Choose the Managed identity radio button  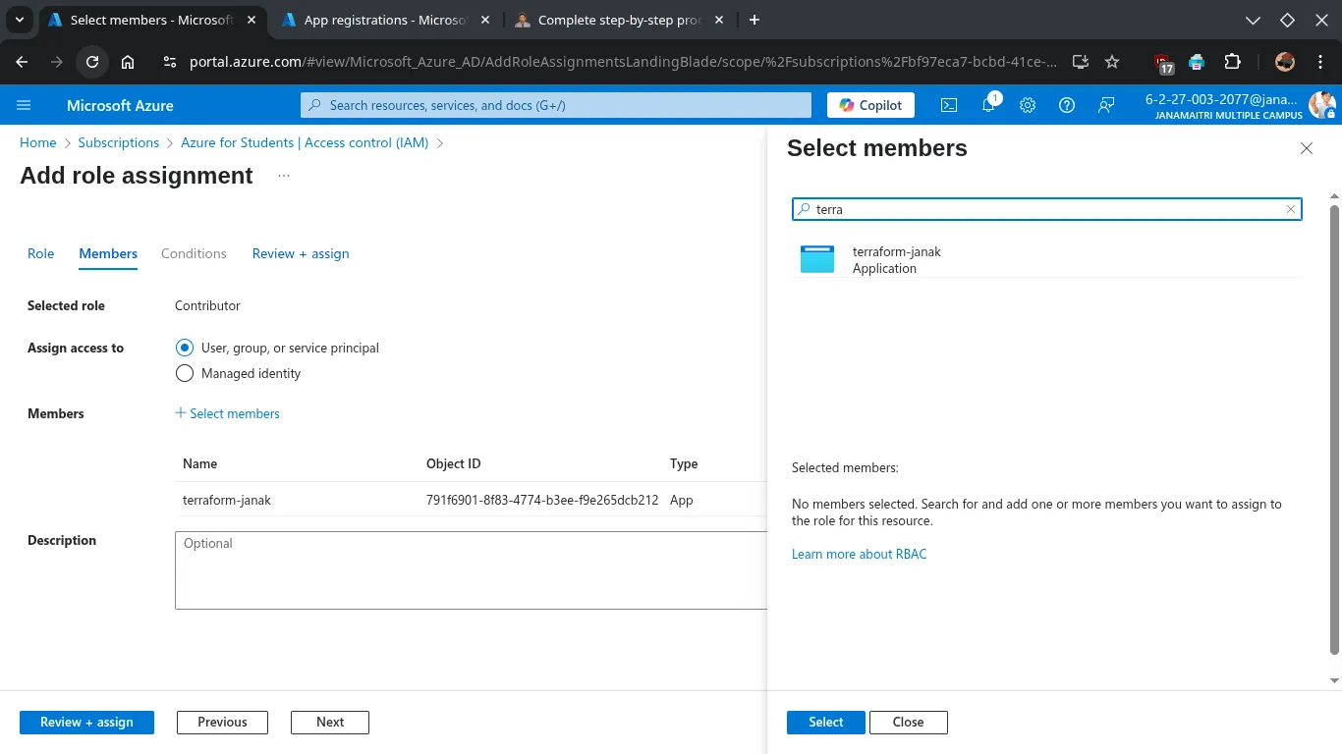[185, 373]
